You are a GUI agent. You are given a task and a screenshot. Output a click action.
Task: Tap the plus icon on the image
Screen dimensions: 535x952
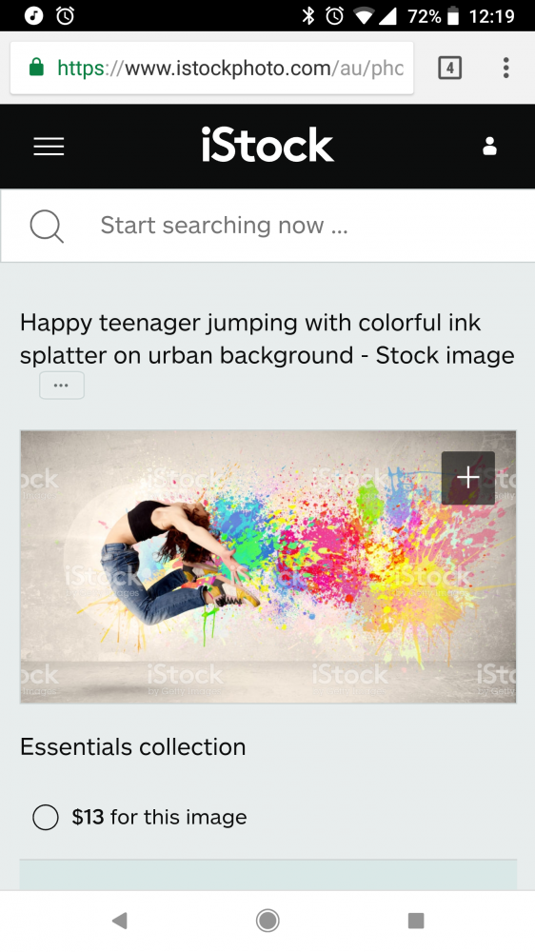[x=468, y=478]
